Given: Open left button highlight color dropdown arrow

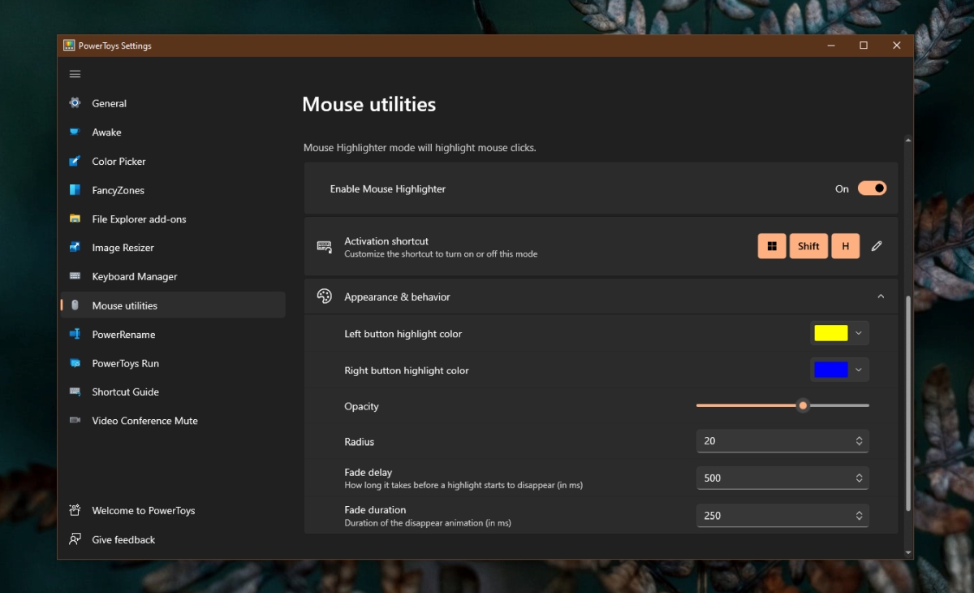Looking at the screenshot, I should tap(859, 333).
